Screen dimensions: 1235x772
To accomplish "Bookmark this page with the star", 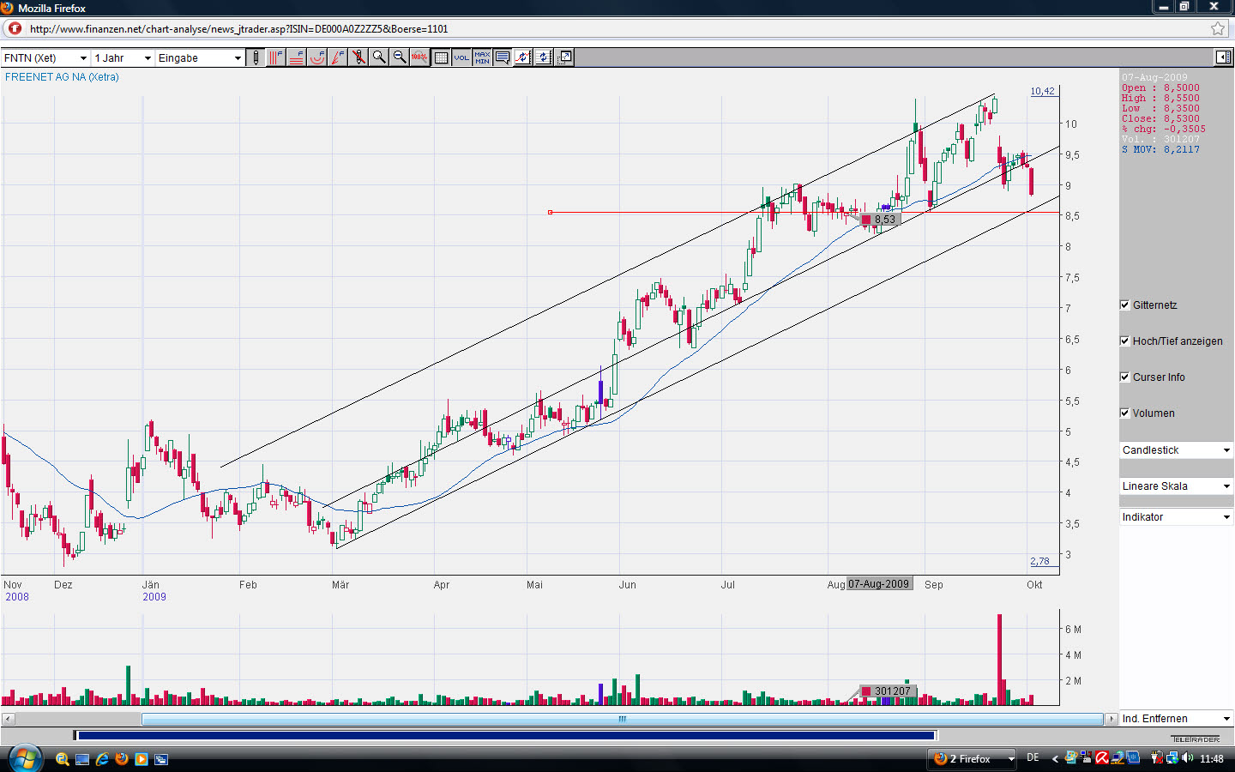I will pos(1218,28).
